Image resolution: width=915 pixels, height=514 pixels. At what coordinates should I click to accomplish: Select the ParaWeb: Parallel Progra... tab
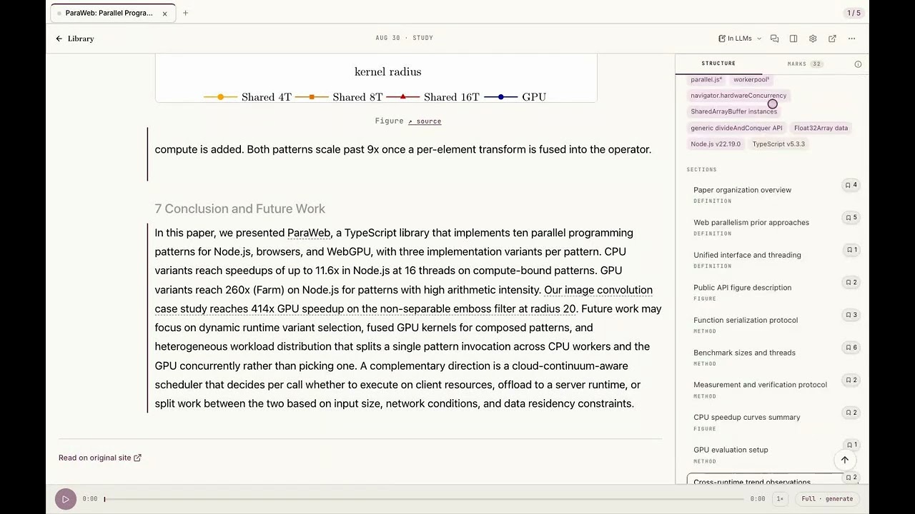[x=113, y=13]
